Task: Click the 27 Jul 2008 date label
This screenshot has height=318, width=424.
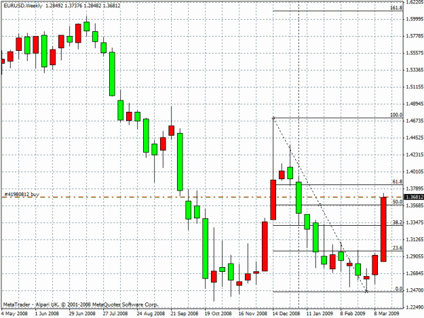Action: 115,313
